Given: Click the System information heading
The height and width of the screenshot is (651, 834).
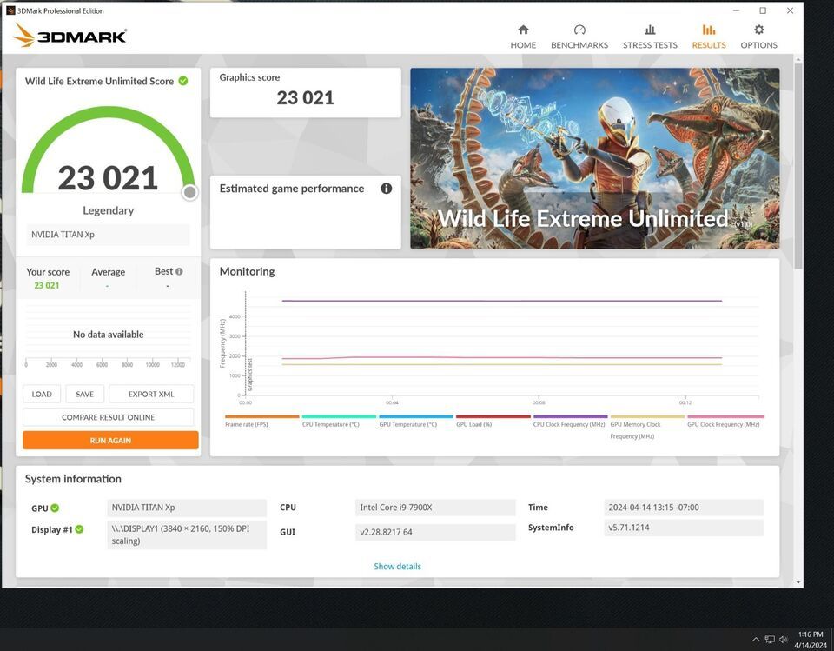Looking at the screenshot, I should (x=73, y=479).
